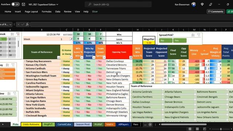Open the Data ribbon tab

coord(58,12)
